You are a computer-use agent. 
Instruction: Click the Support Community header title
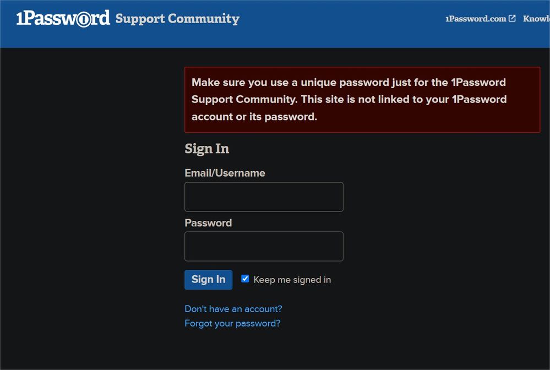tap(177, 19)
